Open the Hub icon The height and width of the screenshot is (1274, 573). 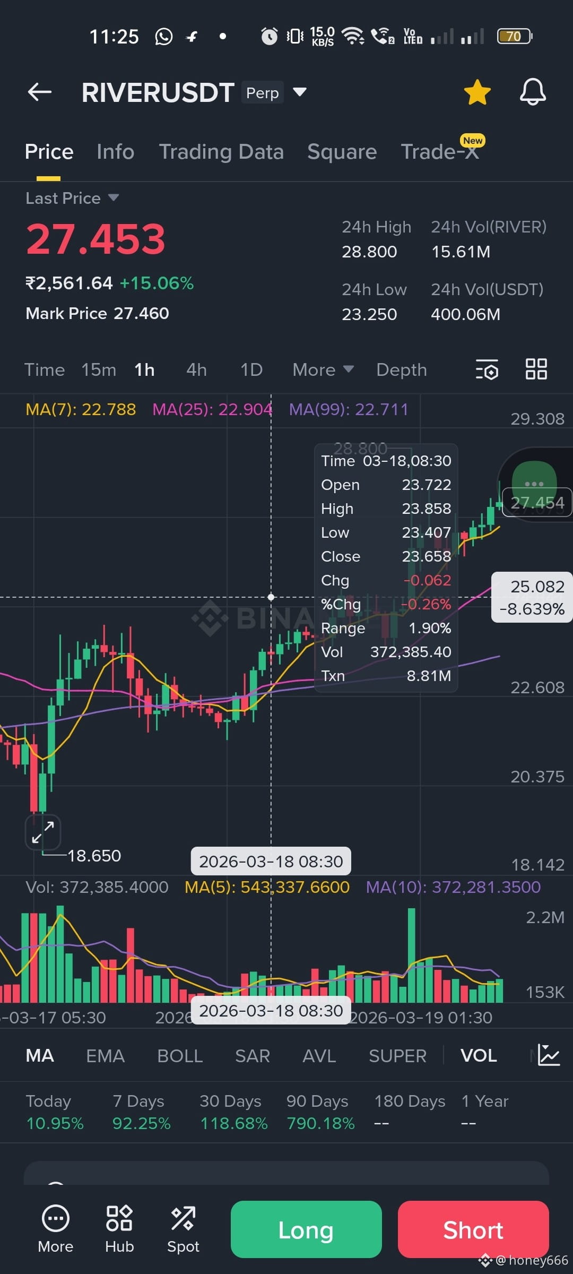(x=119, y=1228)
